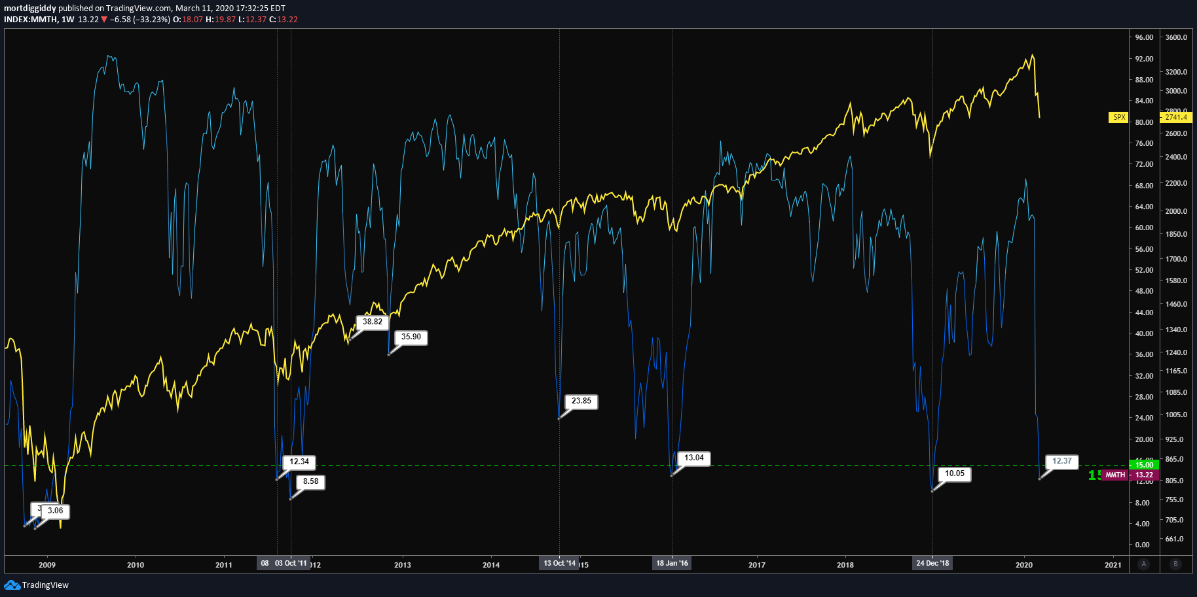Click the 18 Jan '16 date marker
Screen dimensions: 1197x597
click(672, 563)
